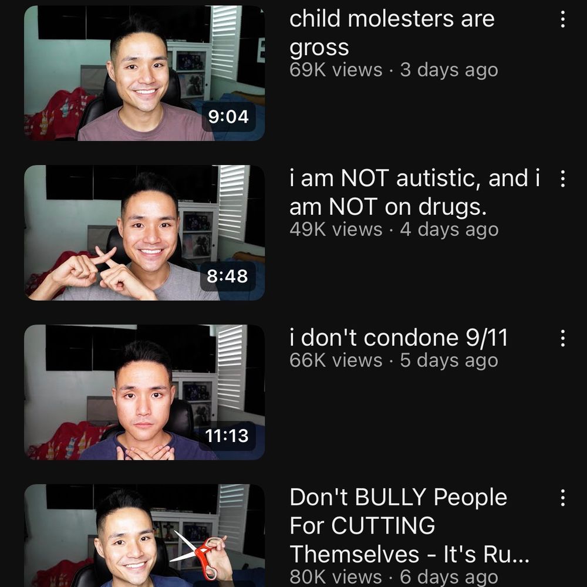Viewport: 587px width, 587px height.
Task: Open the thumbnail showing red scissors
Action: (144, 535)
